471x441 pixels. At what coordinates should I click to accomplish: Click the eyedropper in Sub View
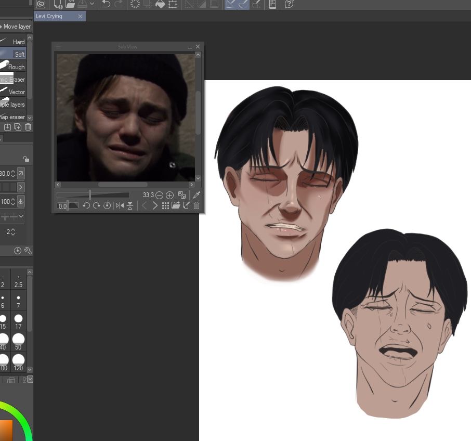point(196,195)
